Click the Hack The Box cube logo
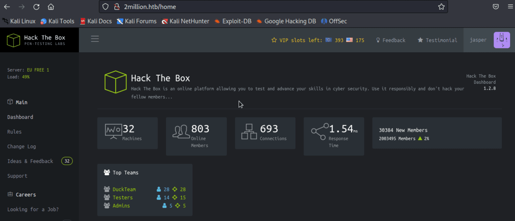 point(13,40)
